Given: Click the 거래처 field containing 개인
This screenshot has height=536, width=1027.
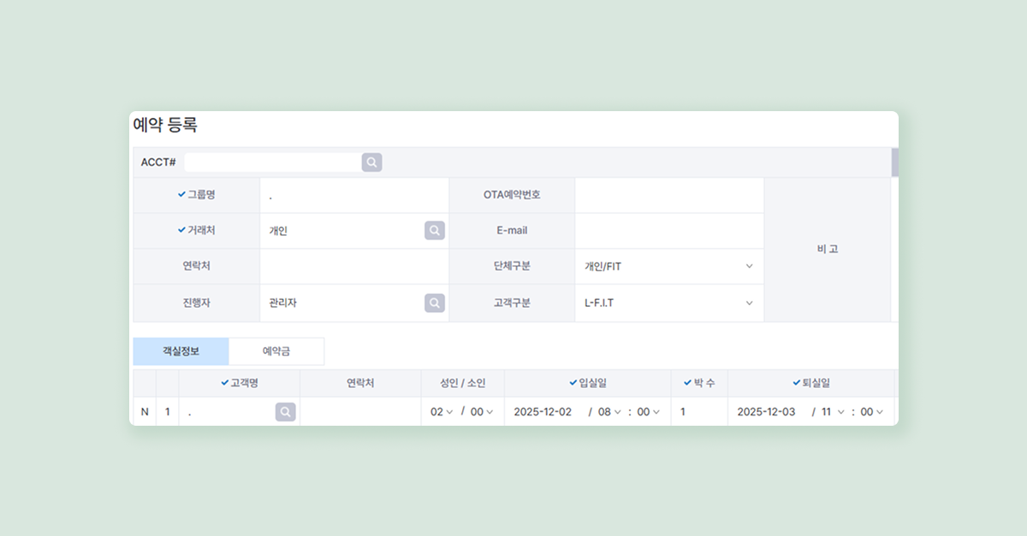Looking at the screenshot, I should [x=343, y=231].
